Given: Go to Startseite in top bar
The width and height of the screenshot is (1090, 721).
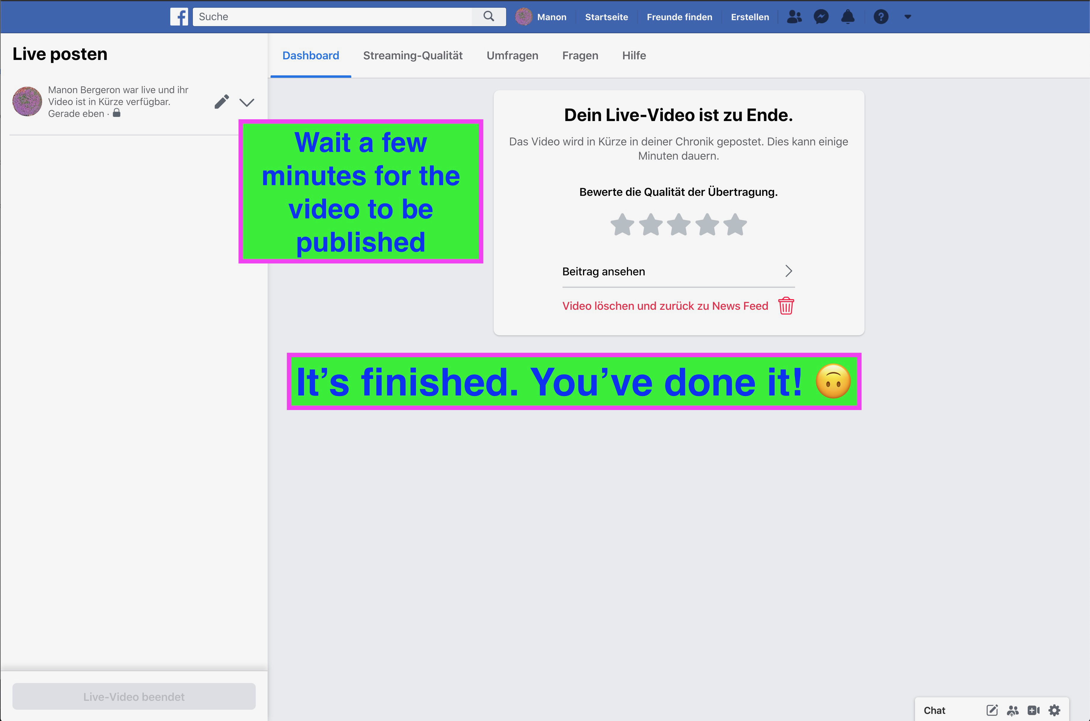Looking at the screenshot, I should [606, 17].
